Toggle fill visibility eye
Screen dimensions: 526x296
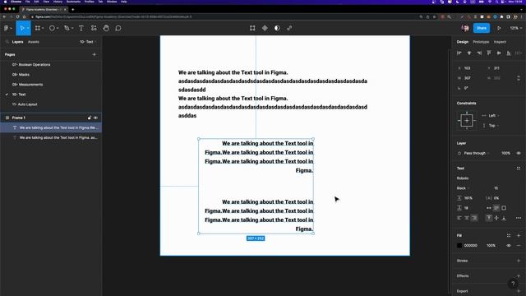pyautogui.click(x=509, y=246)
